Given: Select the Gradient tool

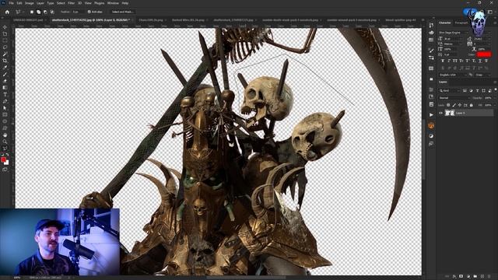Looking at the screenshot, I should [5, 88].
